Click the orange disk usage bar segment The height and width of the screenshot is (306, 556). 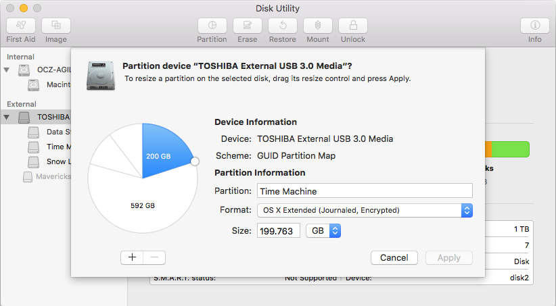coord(488,149)
